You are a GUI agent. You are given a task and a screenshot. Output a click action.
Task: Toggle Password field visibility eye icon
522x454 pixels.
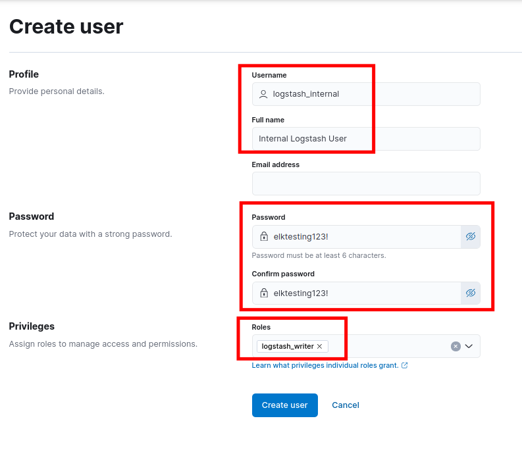click(471, 237)
